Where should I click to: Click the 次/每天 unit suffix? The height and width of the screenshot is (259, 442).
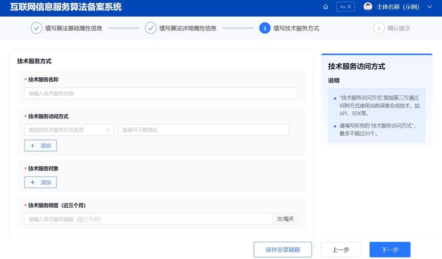[x=285, y=219]
